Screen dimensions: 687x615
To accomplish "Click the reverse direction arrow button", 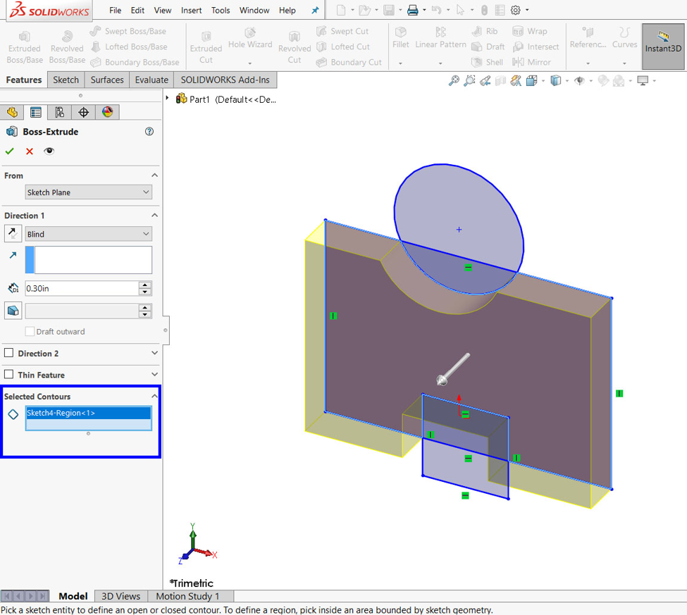I will click(x=13, y=234).
